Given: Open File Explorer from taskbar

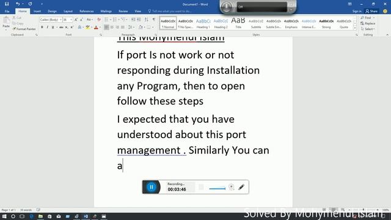Looking at the screenshot, I should point(40,216).
